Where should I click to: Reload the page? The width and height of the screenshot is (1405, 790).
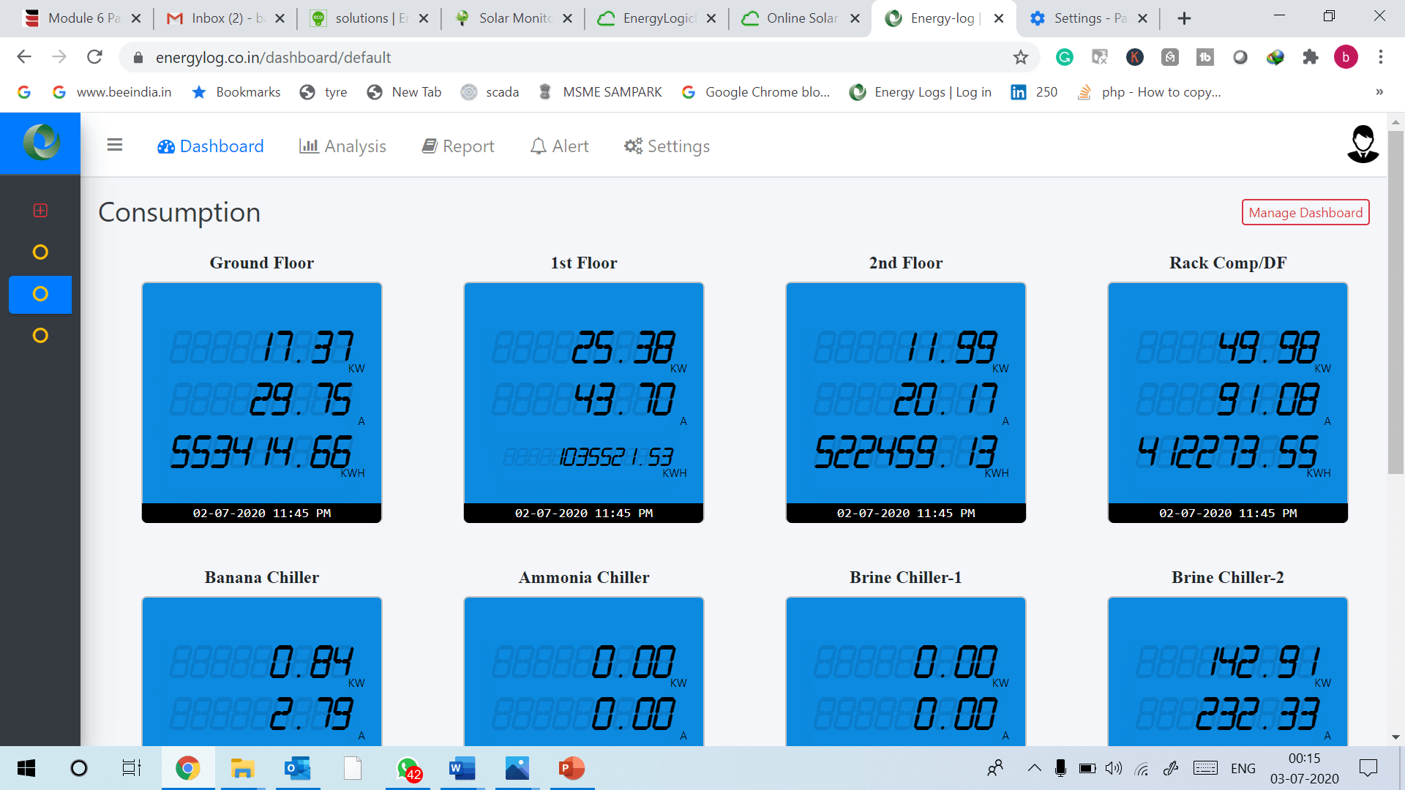[x=94, y=57]
